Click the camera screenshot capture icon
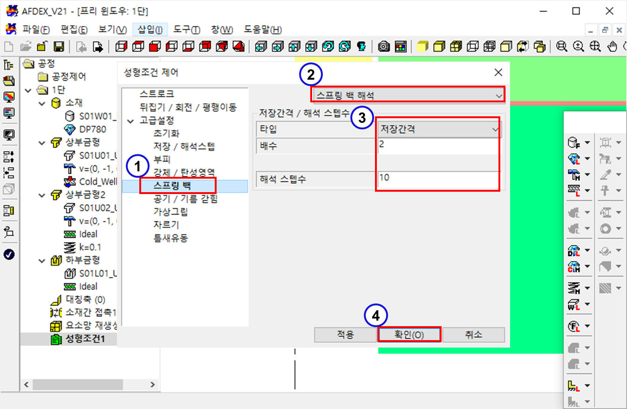The height and width of the screenshot is (409, 627). [384, 47]
